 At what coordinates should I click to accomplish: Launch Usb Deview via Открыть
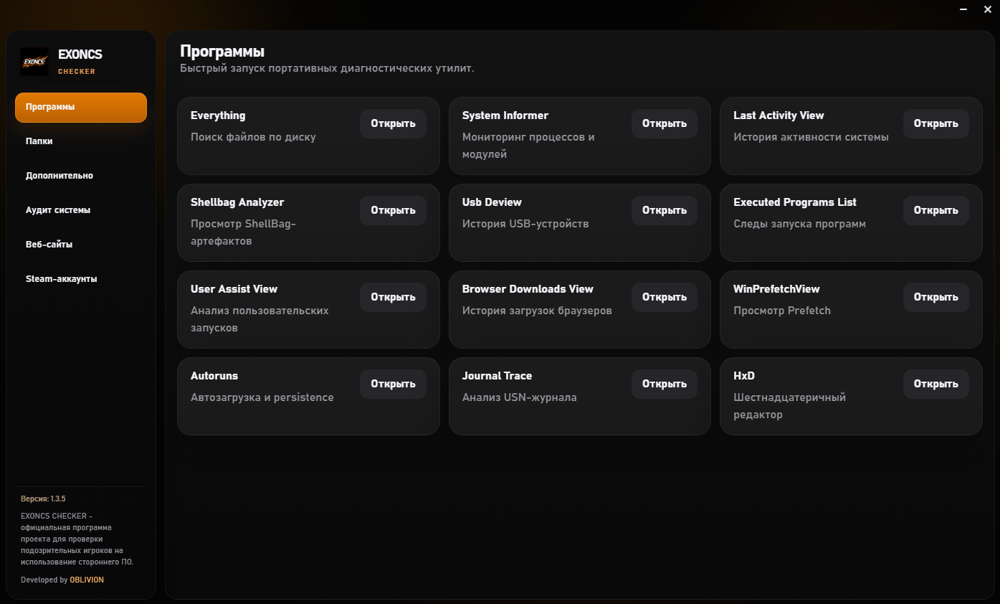click(x=665, y=210)
